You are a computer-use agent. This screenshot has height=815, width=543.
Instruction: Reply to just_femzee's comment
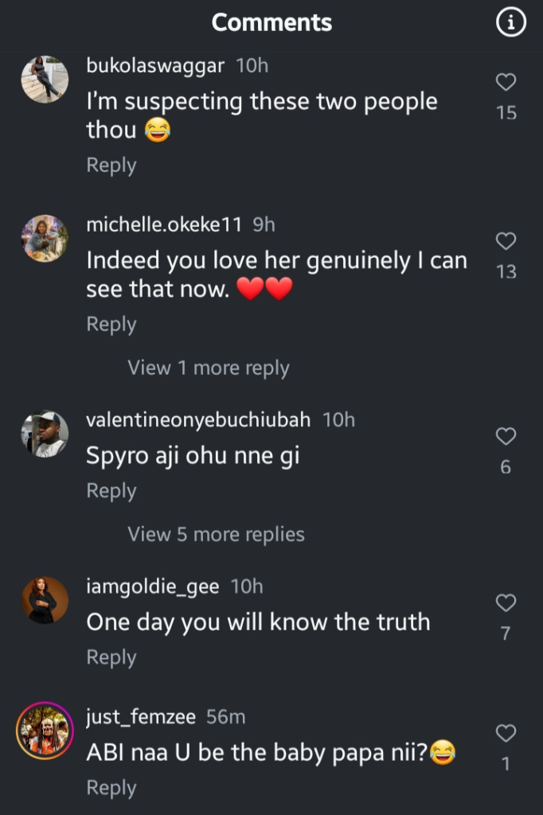[x=111, y=788]
